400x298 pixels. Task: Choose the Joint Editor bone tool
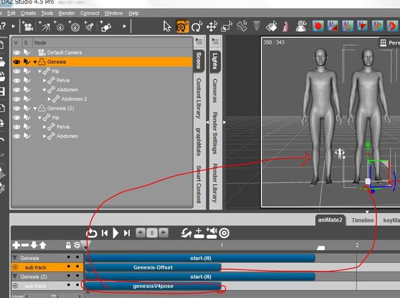[x=241, y=27]
